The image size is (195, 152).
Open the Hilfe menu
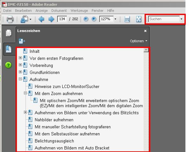(x=110, y=11)
